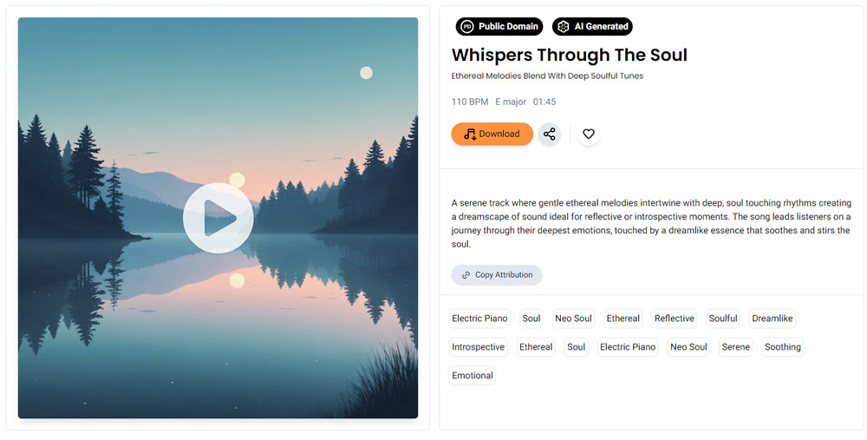Select the Emotional tag
The width and height of the screenshot is (867, 440).
coord(473,375)
